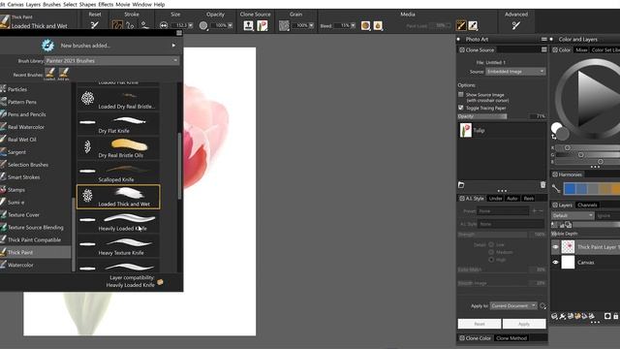Switch to the Clone Method tab
Screen dimensions: 620x349
point(511,338)
